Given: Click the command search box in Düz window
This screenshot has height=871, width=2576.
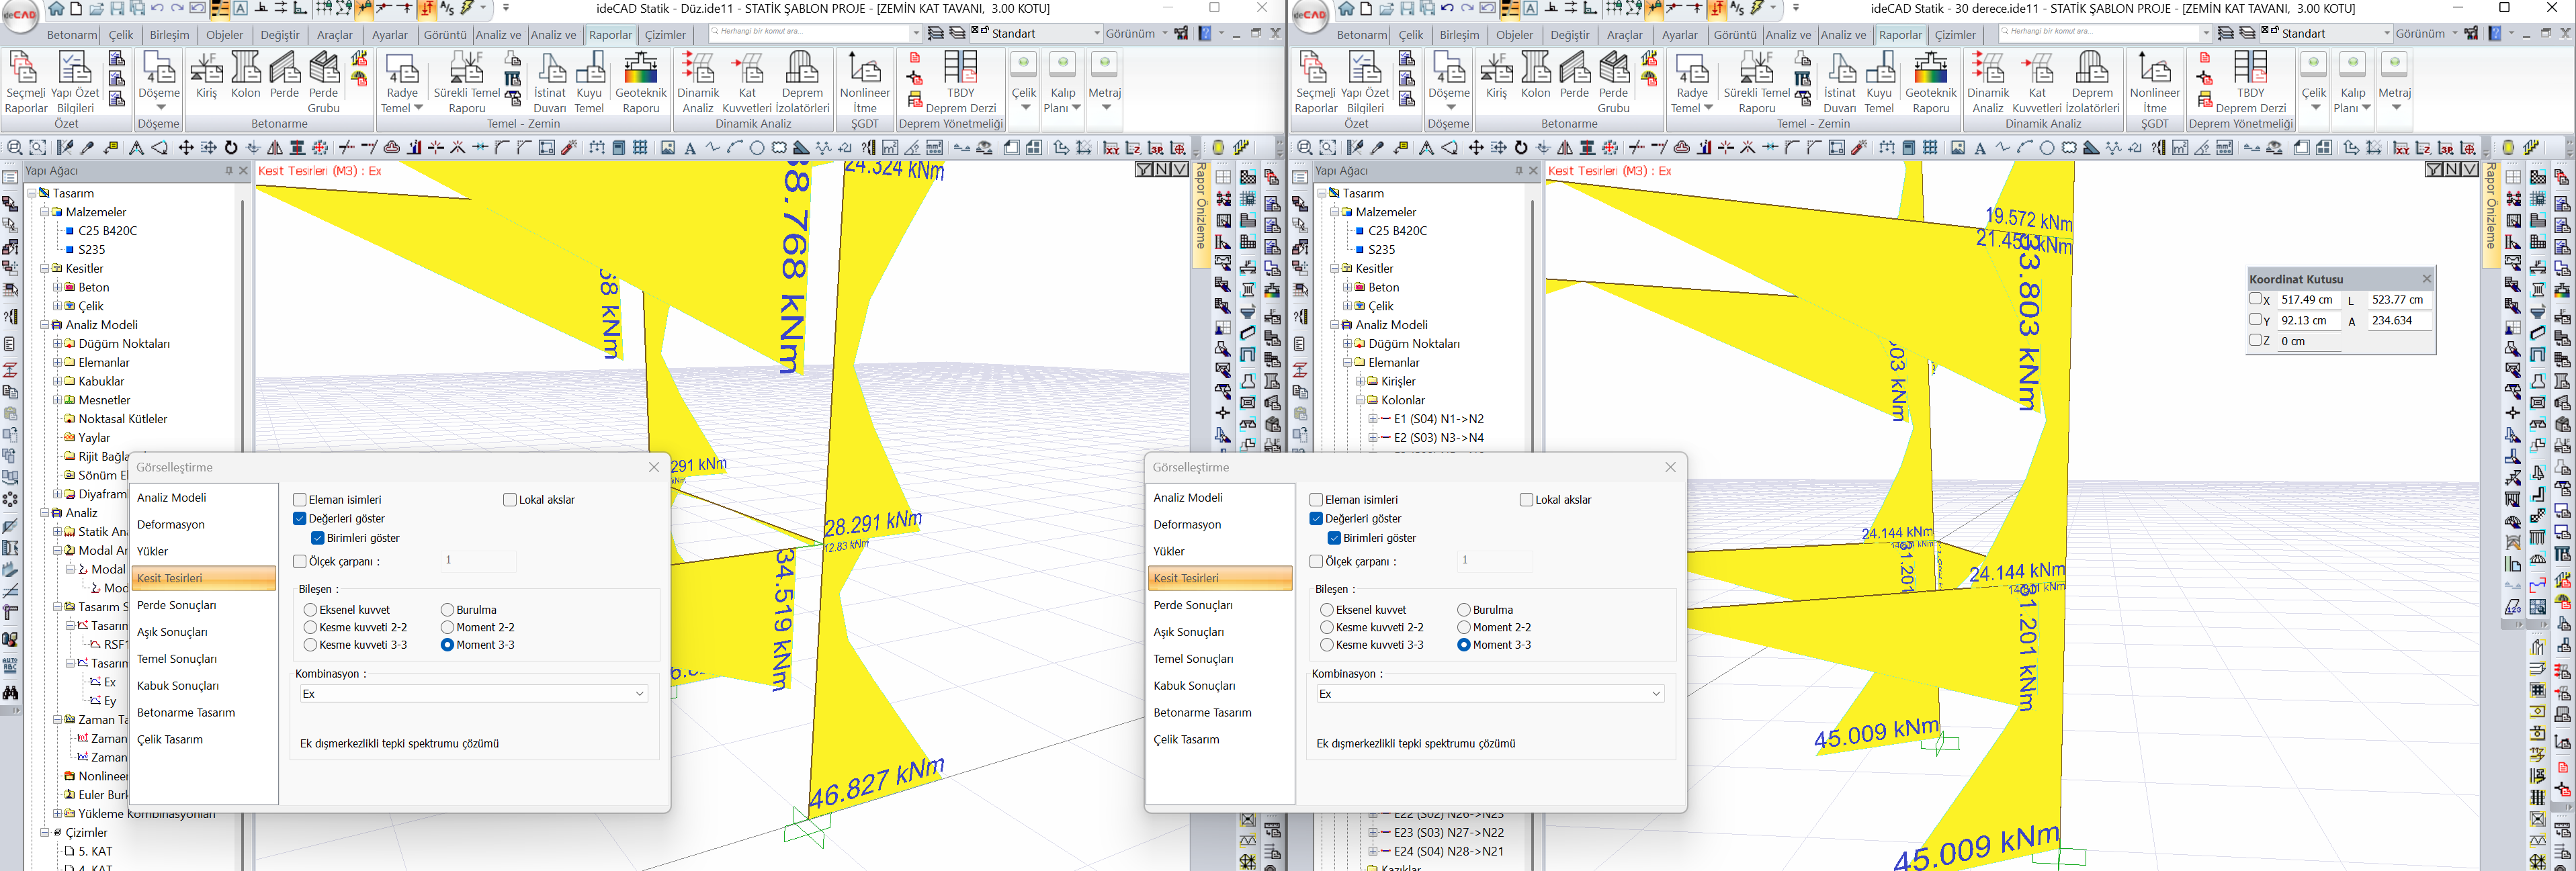Looking at the screenshot, I should pyautogui.click(x=814, y=33).
